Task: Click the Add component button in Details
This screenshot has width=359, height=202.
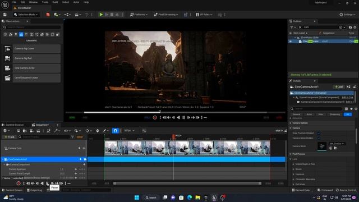Action: click(x=339, y=87)
